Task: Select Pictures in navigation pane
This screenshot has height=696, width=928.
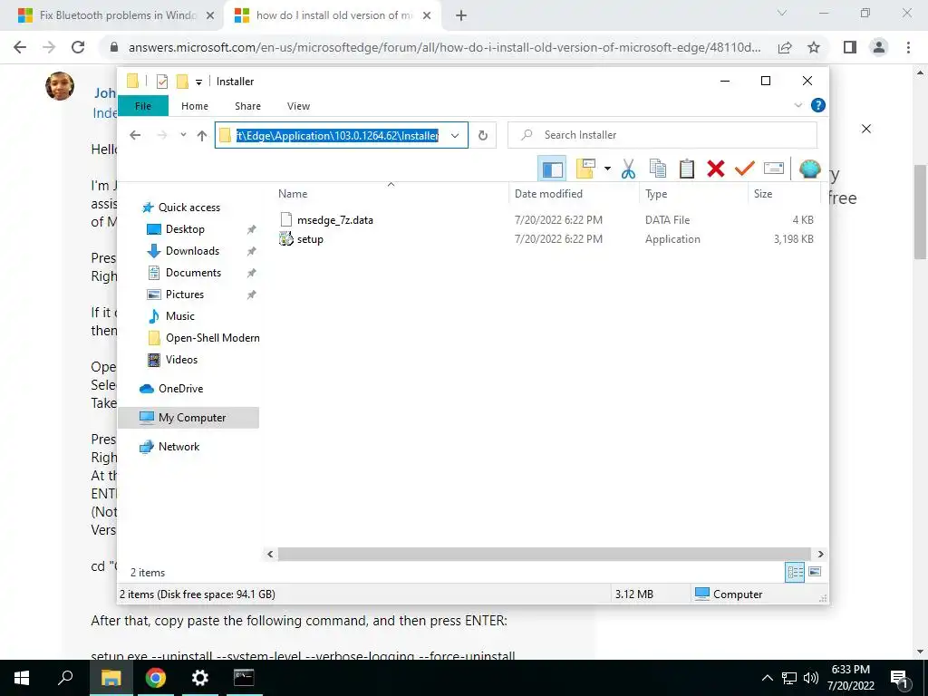Action: coord(184,295)
